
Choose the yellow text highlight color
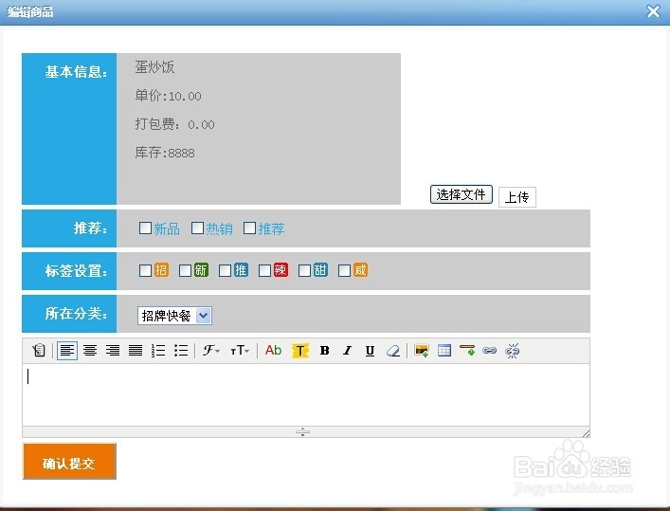(300, 351)
